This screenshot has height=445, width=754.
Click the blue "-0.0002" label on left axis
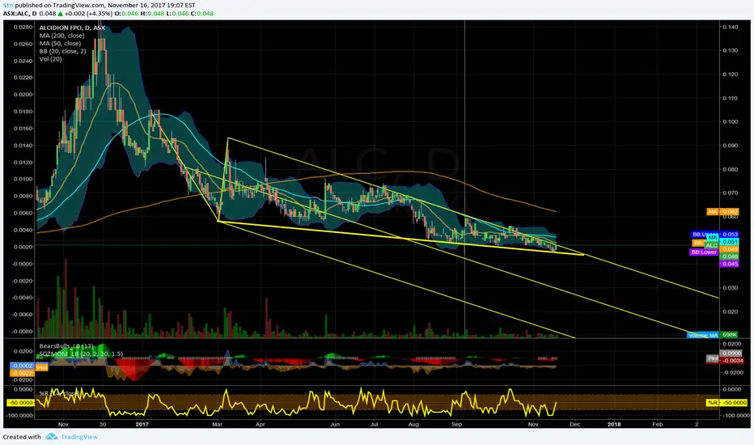tap(22, 366)
